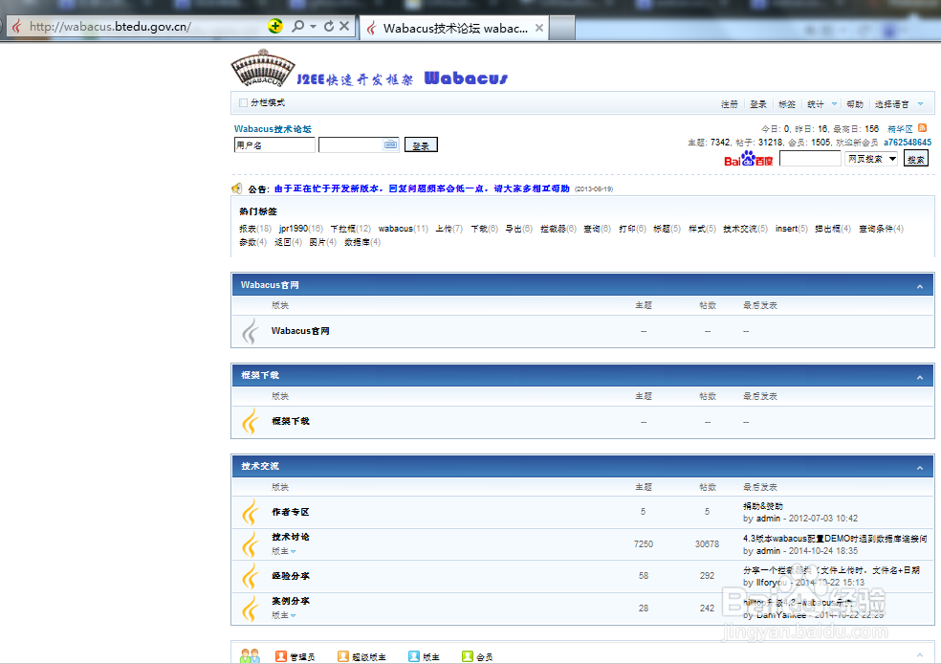Focus the Baidu search text field
This screenshot has height=664, width=941.
coord(810,159)
